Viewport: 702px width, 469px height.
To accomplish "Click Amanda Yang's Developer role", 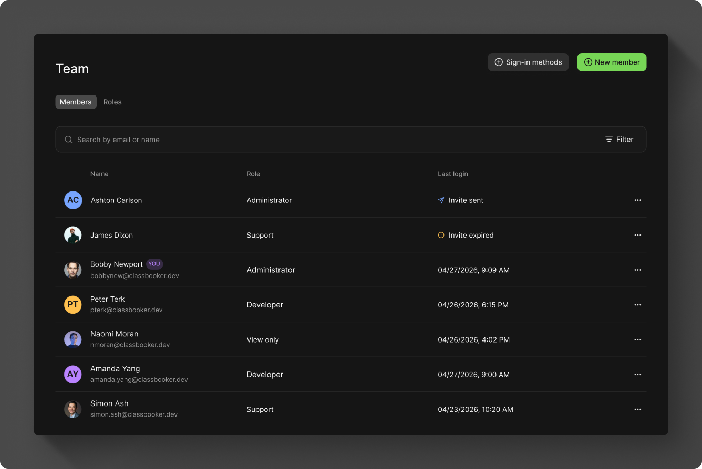I will 265,375.
